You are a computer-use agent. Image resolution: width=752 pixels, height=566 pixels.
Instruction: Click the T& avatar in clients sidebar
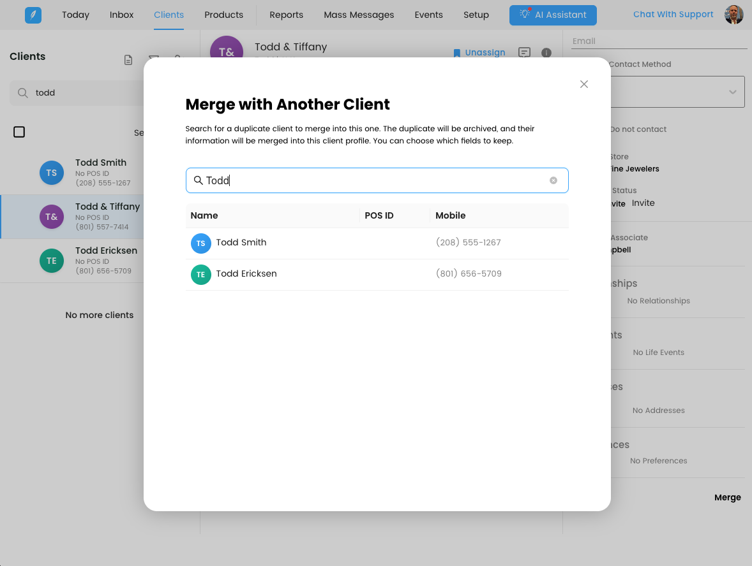51,217
